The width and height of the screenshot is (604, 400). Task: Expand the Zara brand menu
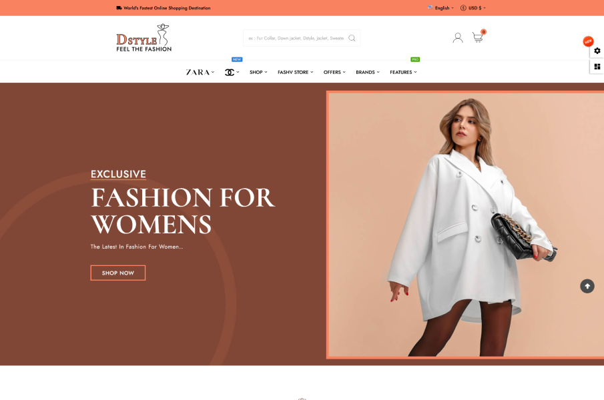tap(200, 72)
